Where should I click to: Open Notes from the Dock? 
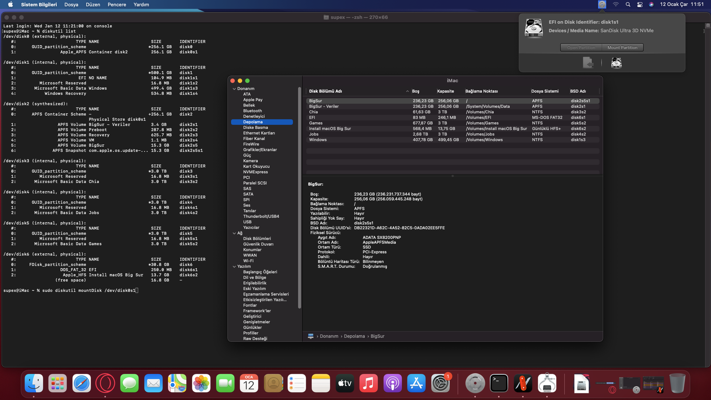coord(321,383)
